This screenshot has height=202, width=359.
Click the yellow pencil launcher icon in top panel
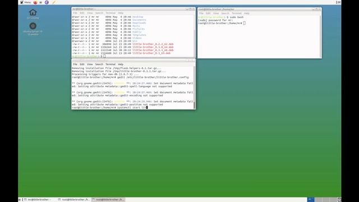click(x=54, y=2)
